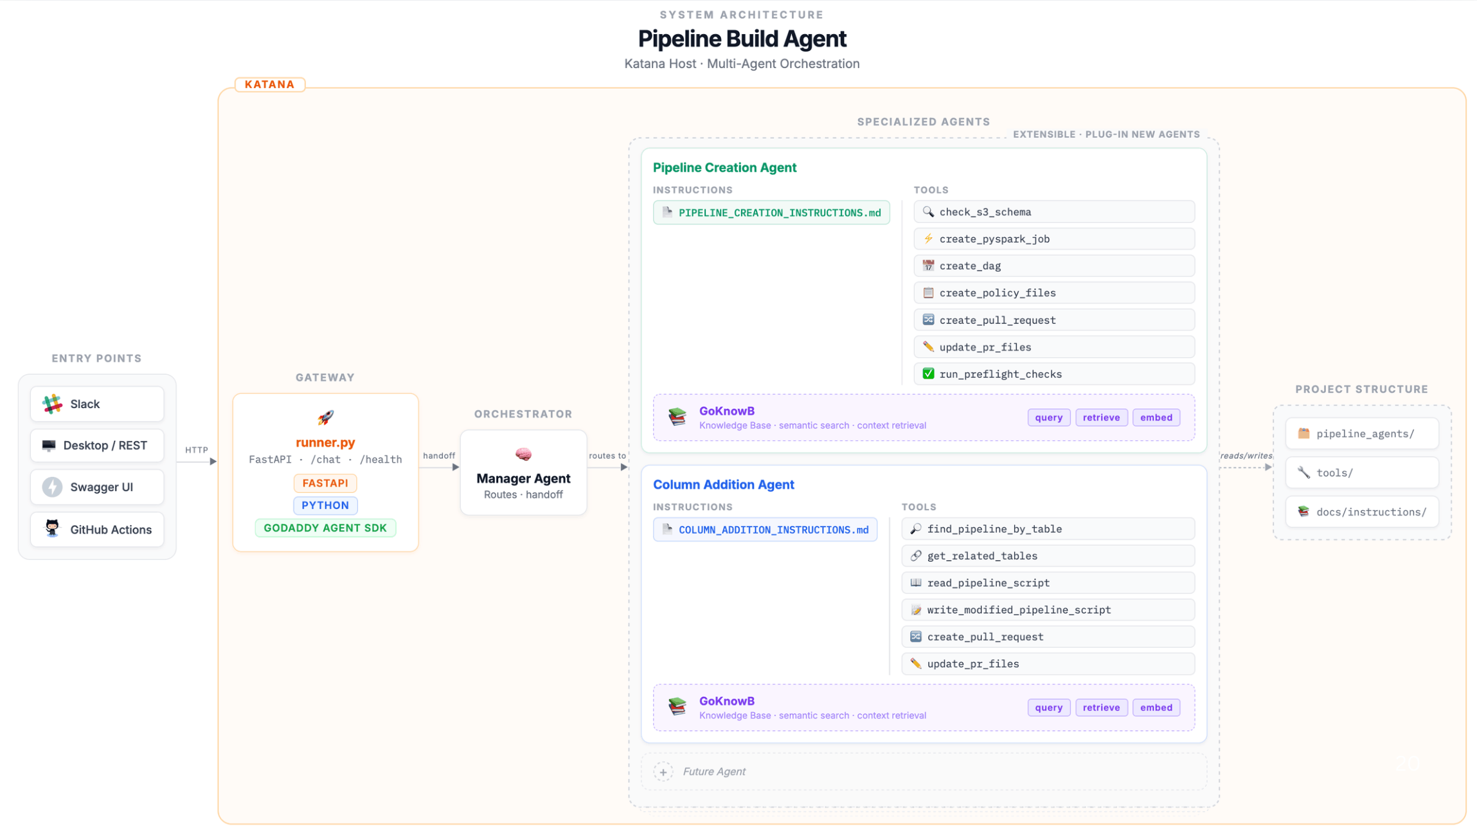Screen dimensions: 1477x833
Task: Click the calendar icon next to create_dag
Action: 928,265
